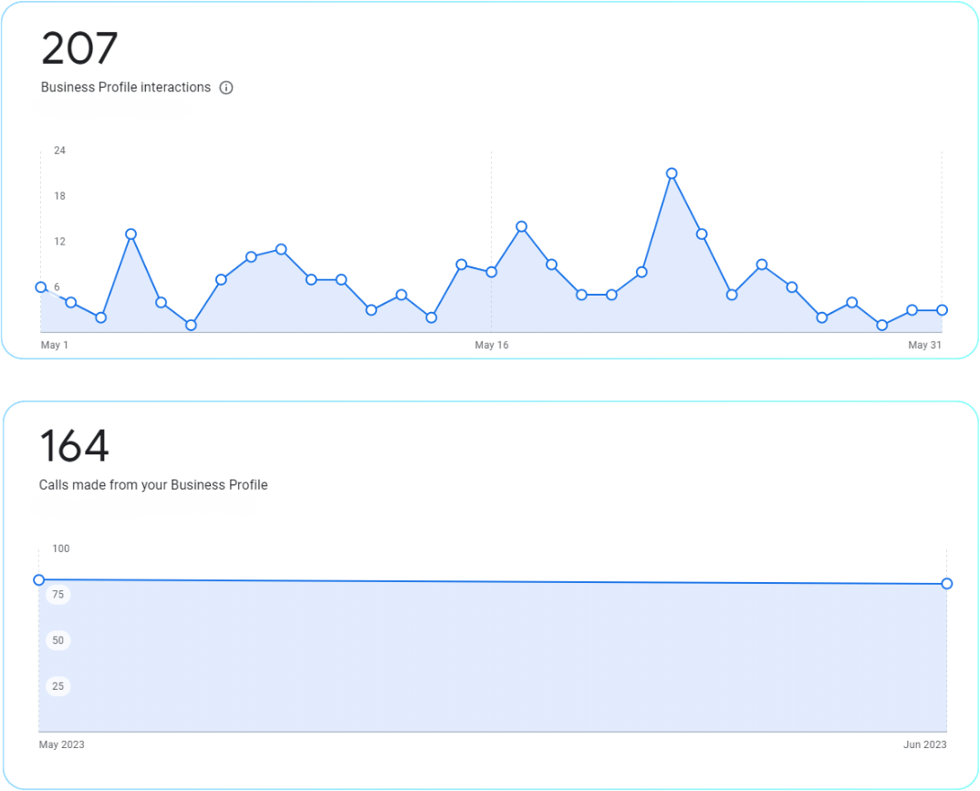This screenshot has height=791, width=980.
Task: Click the May 16 axis label
Action: pyautogui.click(x=491, y=345)
